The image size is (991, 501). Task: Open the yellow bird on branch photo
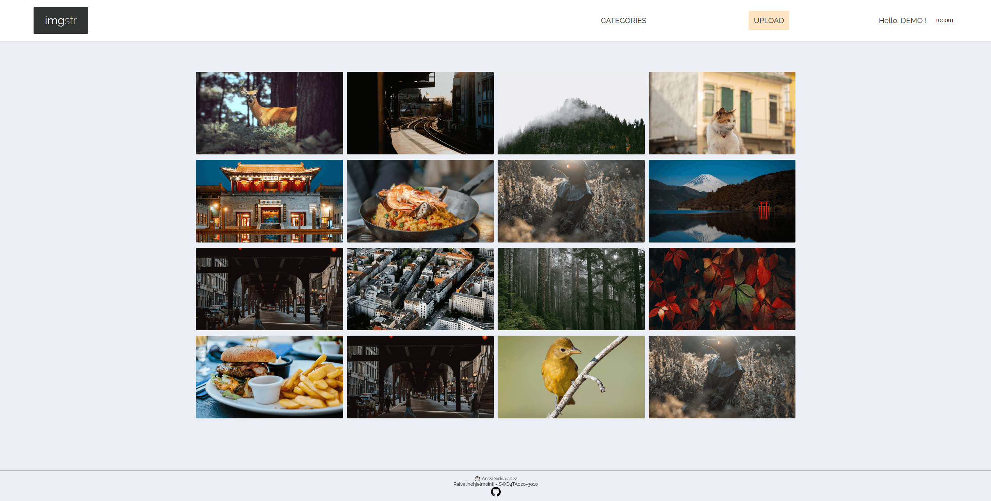(x=571, y=377)
